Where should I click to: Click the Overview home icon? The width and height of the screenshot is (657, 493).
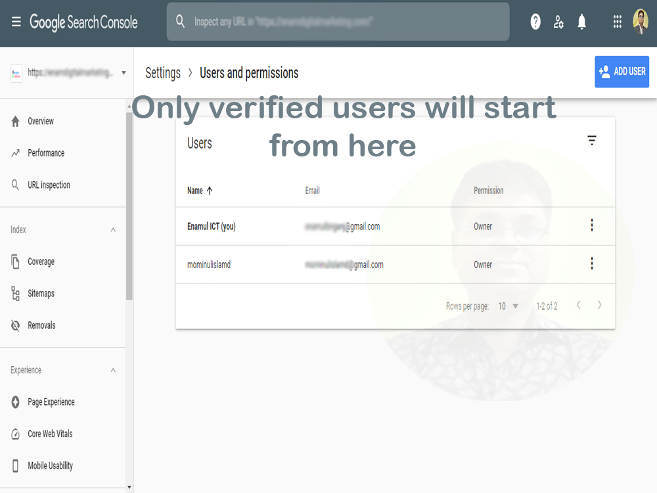coord(16,121)
